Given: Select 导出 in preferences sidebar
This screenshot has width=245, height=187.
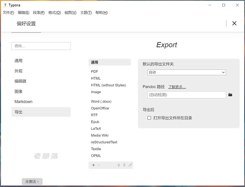Looking at the screenshot, I should (x=41, y=112).
